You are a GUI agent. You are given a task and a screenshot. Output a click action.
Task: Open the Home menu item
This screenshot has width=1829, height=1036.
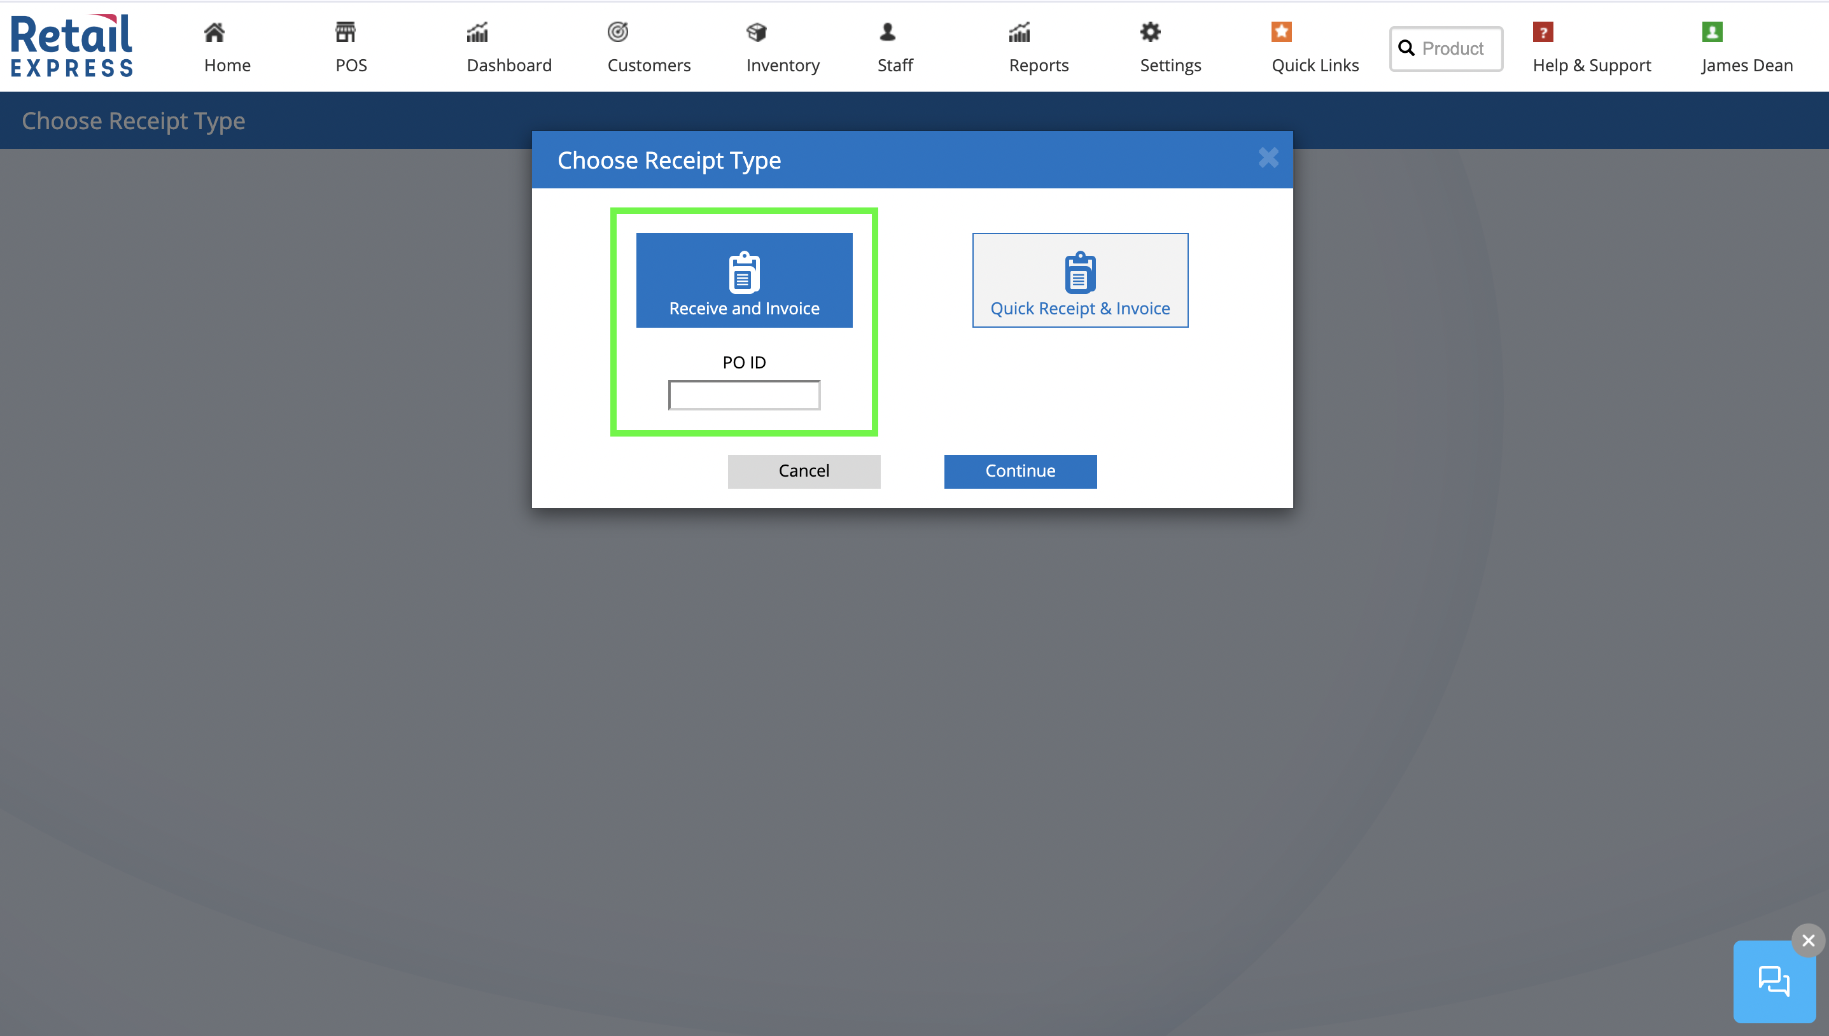click(228, 66)
